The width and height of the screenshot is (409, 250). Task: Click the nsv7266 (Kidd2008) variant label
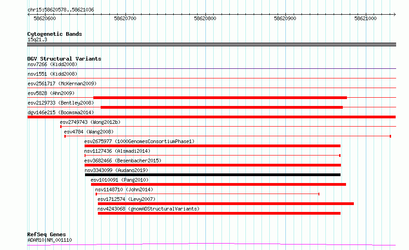(52, 64)
